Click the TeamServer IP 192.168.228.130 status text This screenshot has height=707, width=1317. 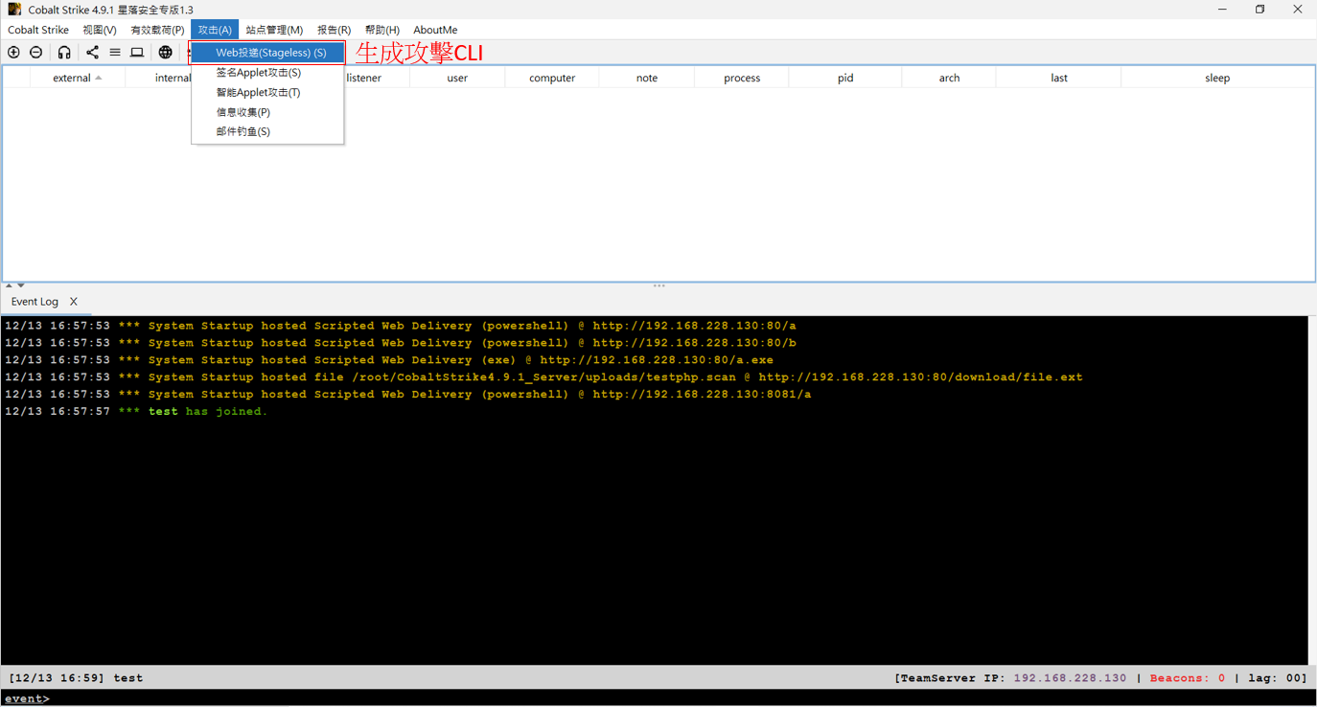pyautogui.click(x=1011, y=678)
